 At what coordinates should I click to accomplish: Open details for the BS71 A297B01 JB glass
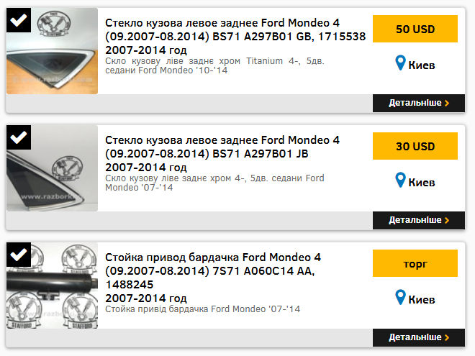pos(419,220)
